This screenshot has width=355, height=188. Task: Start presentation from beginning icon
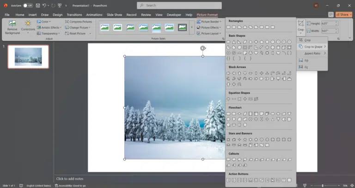[60, 6]
